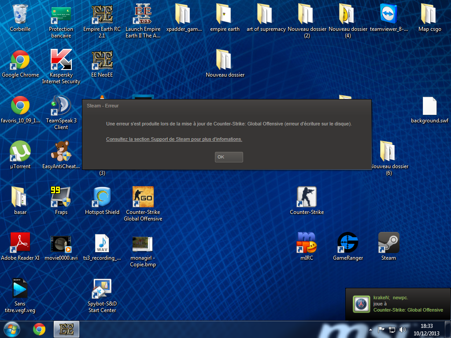
Task: Launch the mIRC desktop icon
Action: point(307,243)
